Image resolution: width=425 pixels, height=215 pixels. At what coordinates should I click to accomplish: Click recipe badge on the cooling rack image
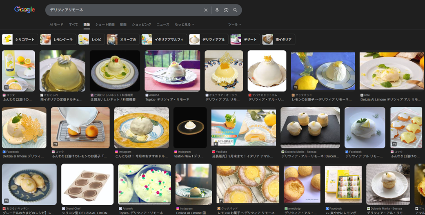pyautogui.click(x=55, y=144)
